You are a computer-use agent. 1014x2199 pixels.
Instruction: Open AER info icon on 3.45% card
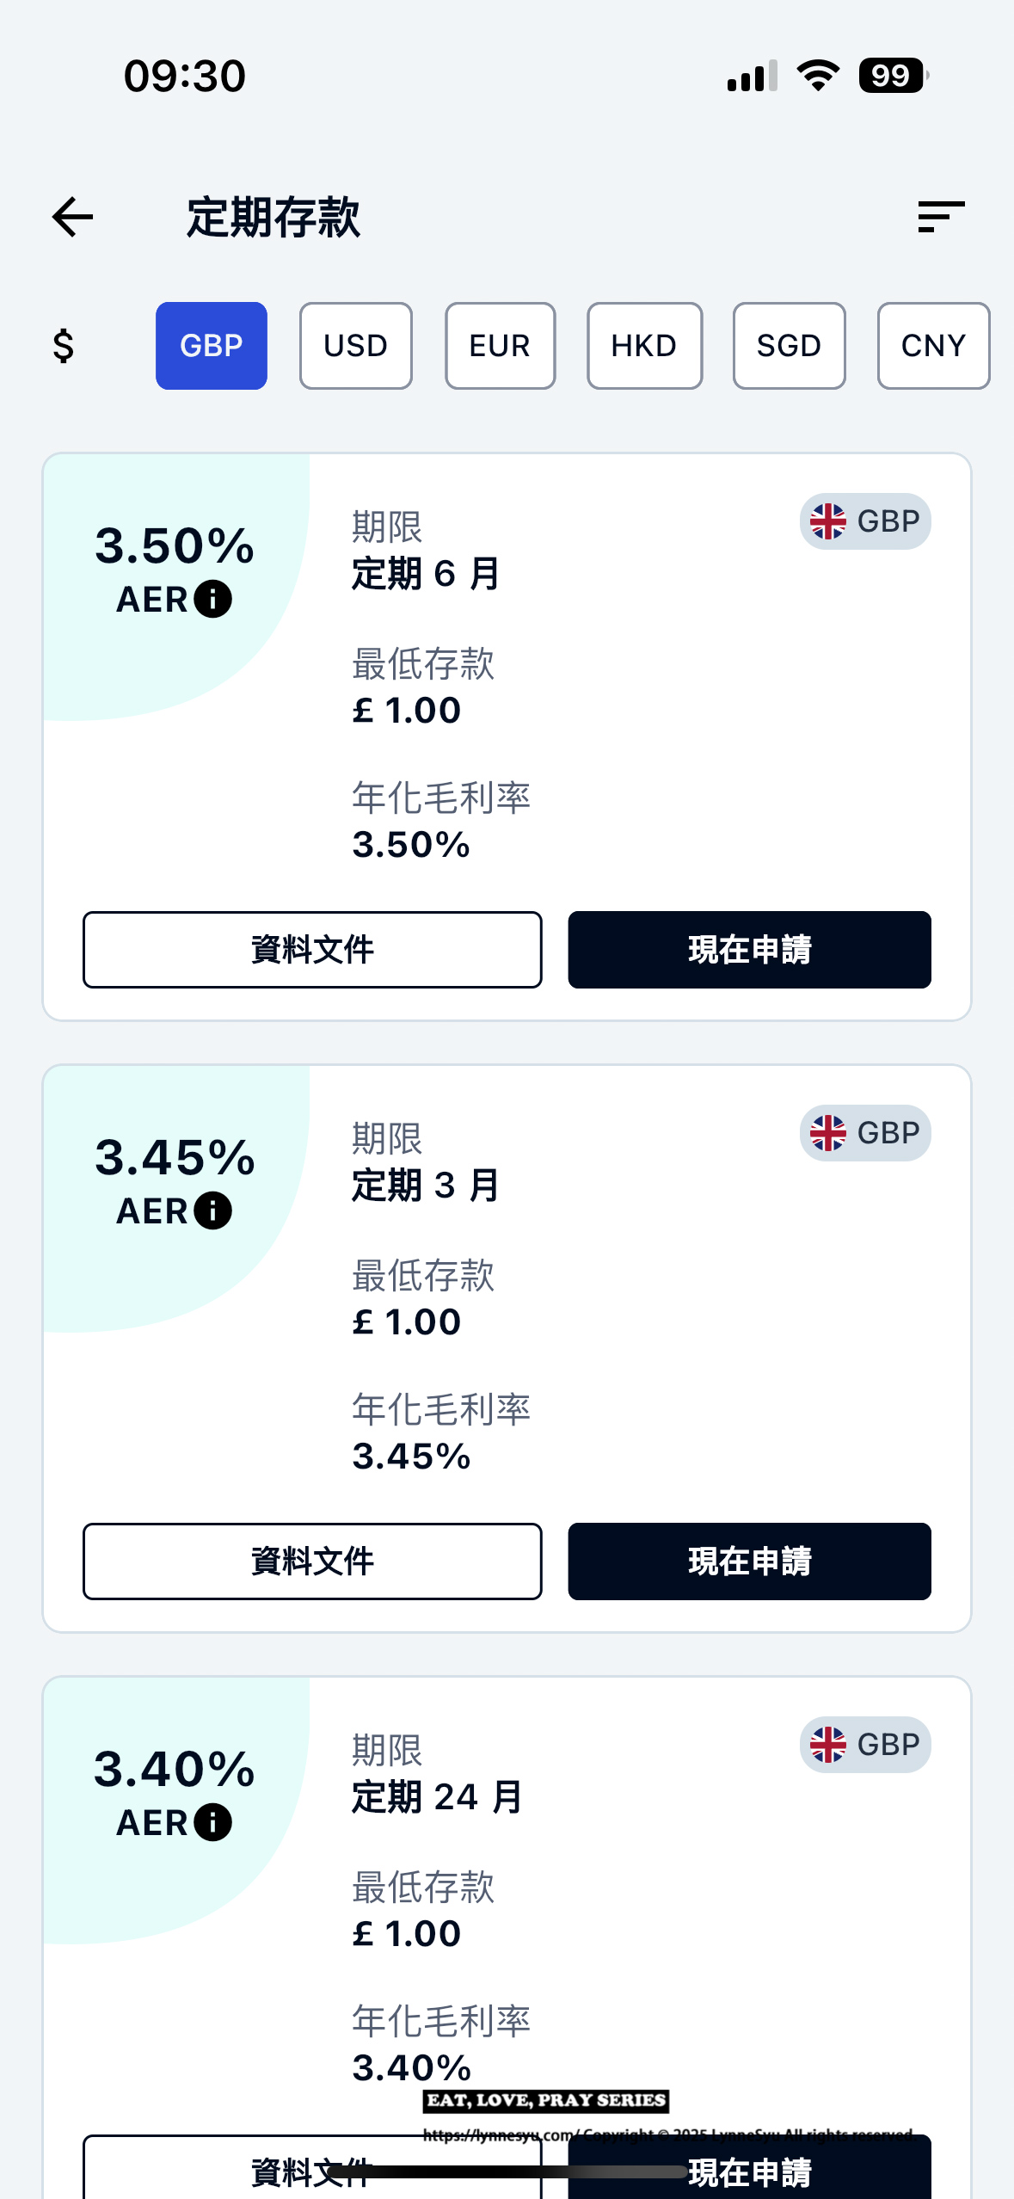pyautogui.click(x=213, y=1210)
